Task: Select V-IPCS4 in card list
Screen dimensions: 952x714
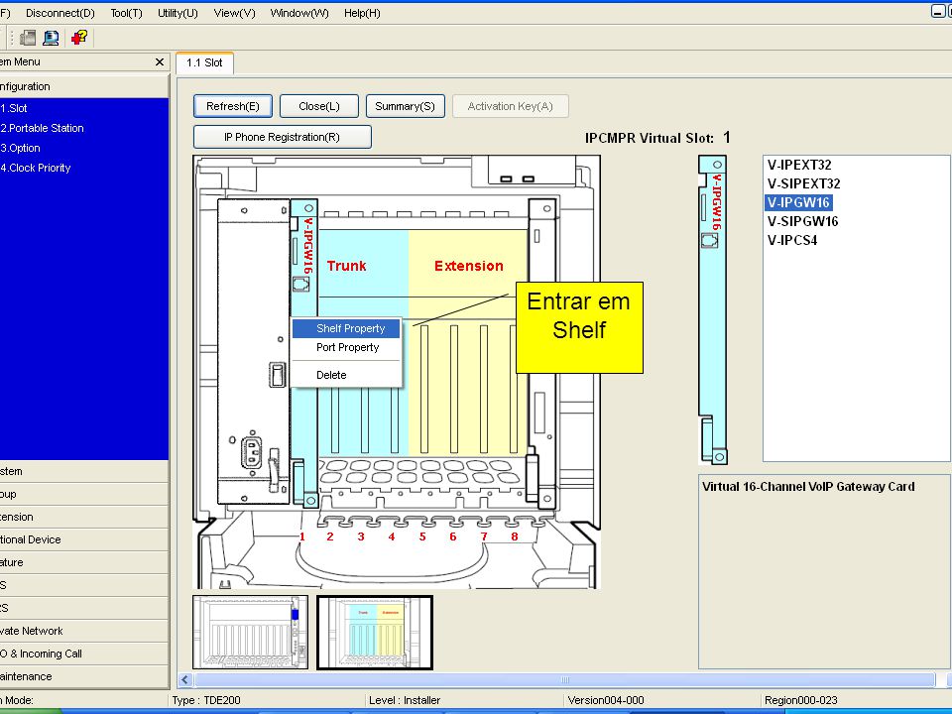Action: pos(791,240)
